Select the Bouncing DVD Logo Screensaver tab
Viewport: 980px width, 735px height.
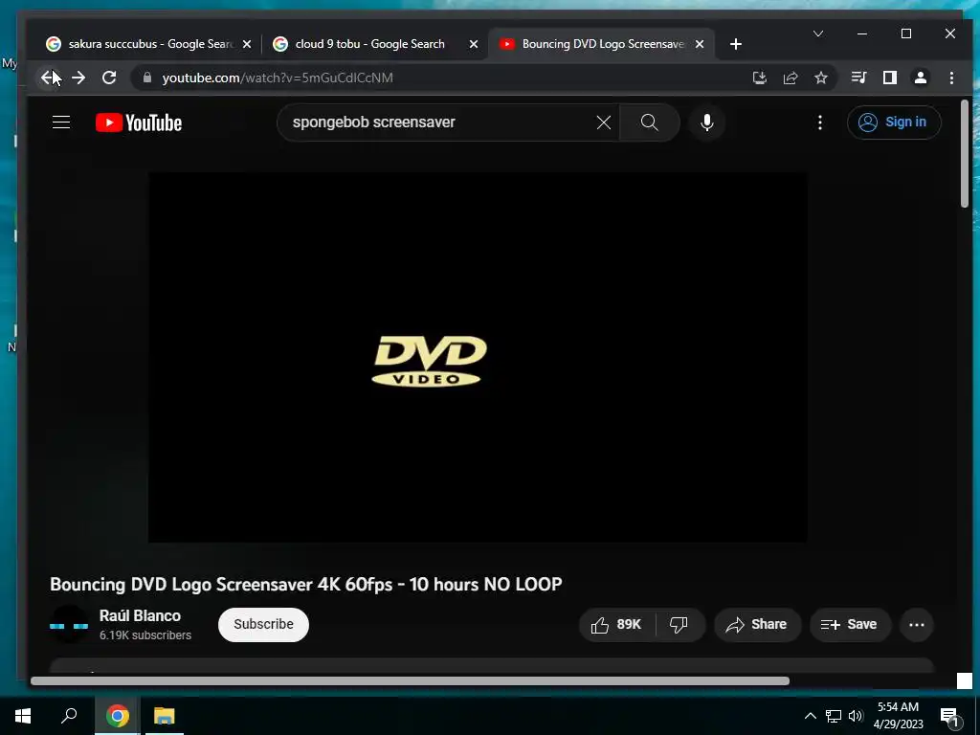(601, 44)
